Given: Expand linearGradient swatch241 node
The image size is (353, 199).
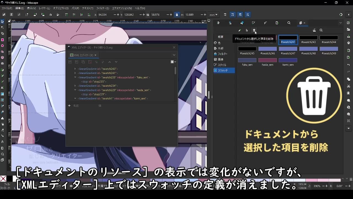Looking at the screenshot, I should click(x=75, y=73).
